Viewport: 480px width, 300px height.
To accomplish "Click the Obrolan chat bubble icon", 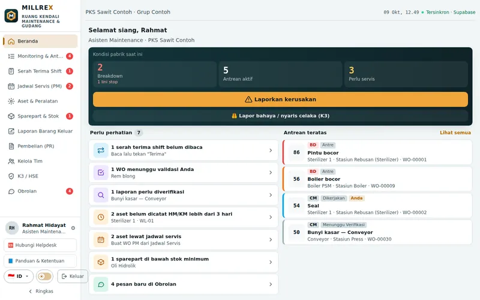I will click(11, 191).
